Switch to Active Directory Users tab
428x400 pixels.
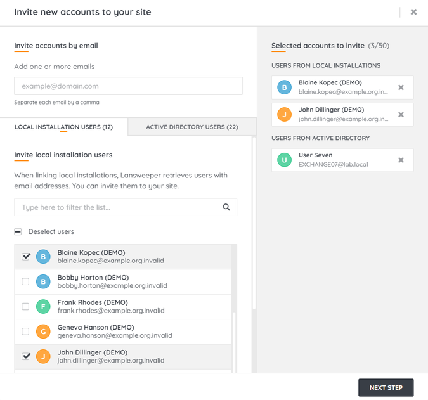pos(192,127)
